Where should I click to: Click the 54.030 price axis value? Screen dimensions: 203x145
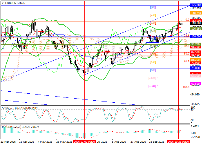[196, 94]
